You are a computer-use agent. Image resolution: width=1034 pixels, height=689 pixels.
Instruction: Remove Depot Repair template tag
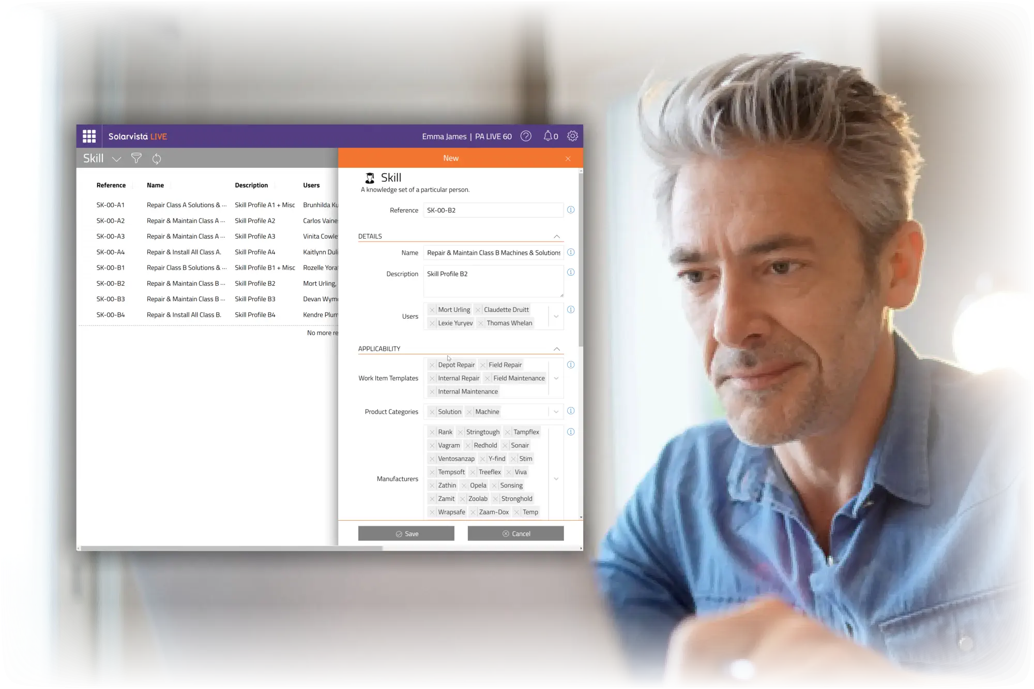432,365
